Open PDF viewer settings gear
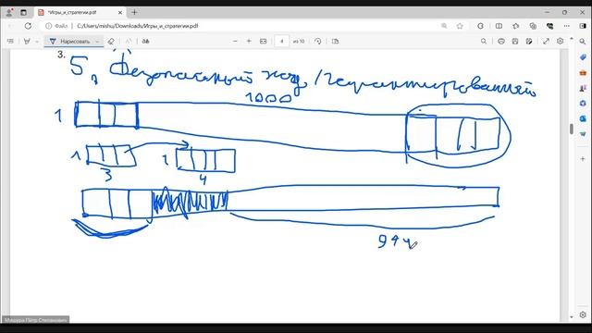Image resolution: width=592 pixels, height=333 pixels. coord(561,41)
